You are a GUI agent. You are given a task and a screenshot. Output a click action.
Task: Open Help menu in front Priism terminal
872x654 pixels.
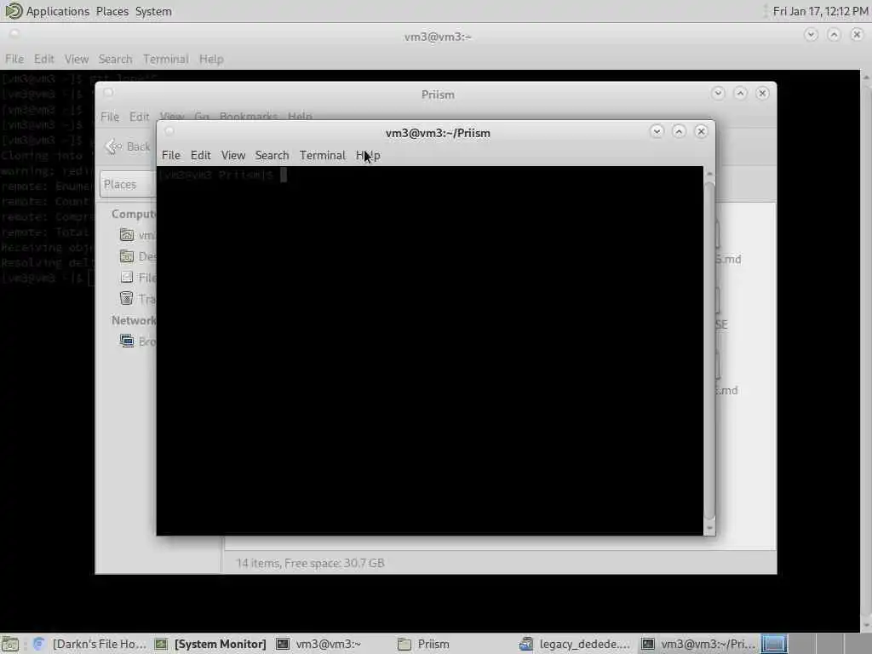tap(368, 155)
